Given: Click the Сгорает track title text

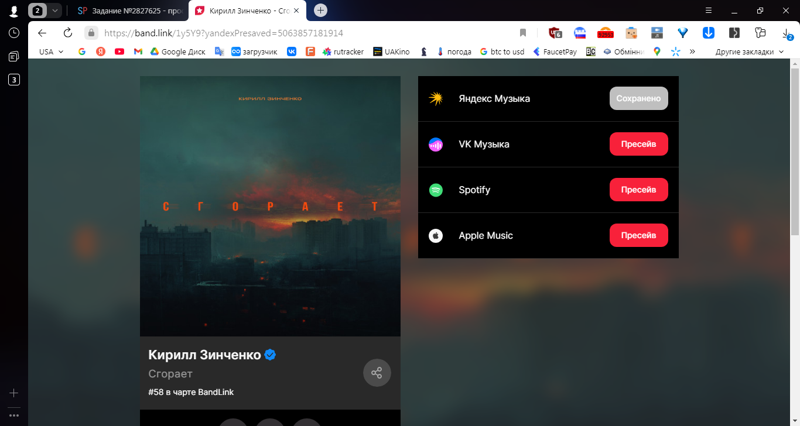Looking at the screenshot, I should point(170,373).
